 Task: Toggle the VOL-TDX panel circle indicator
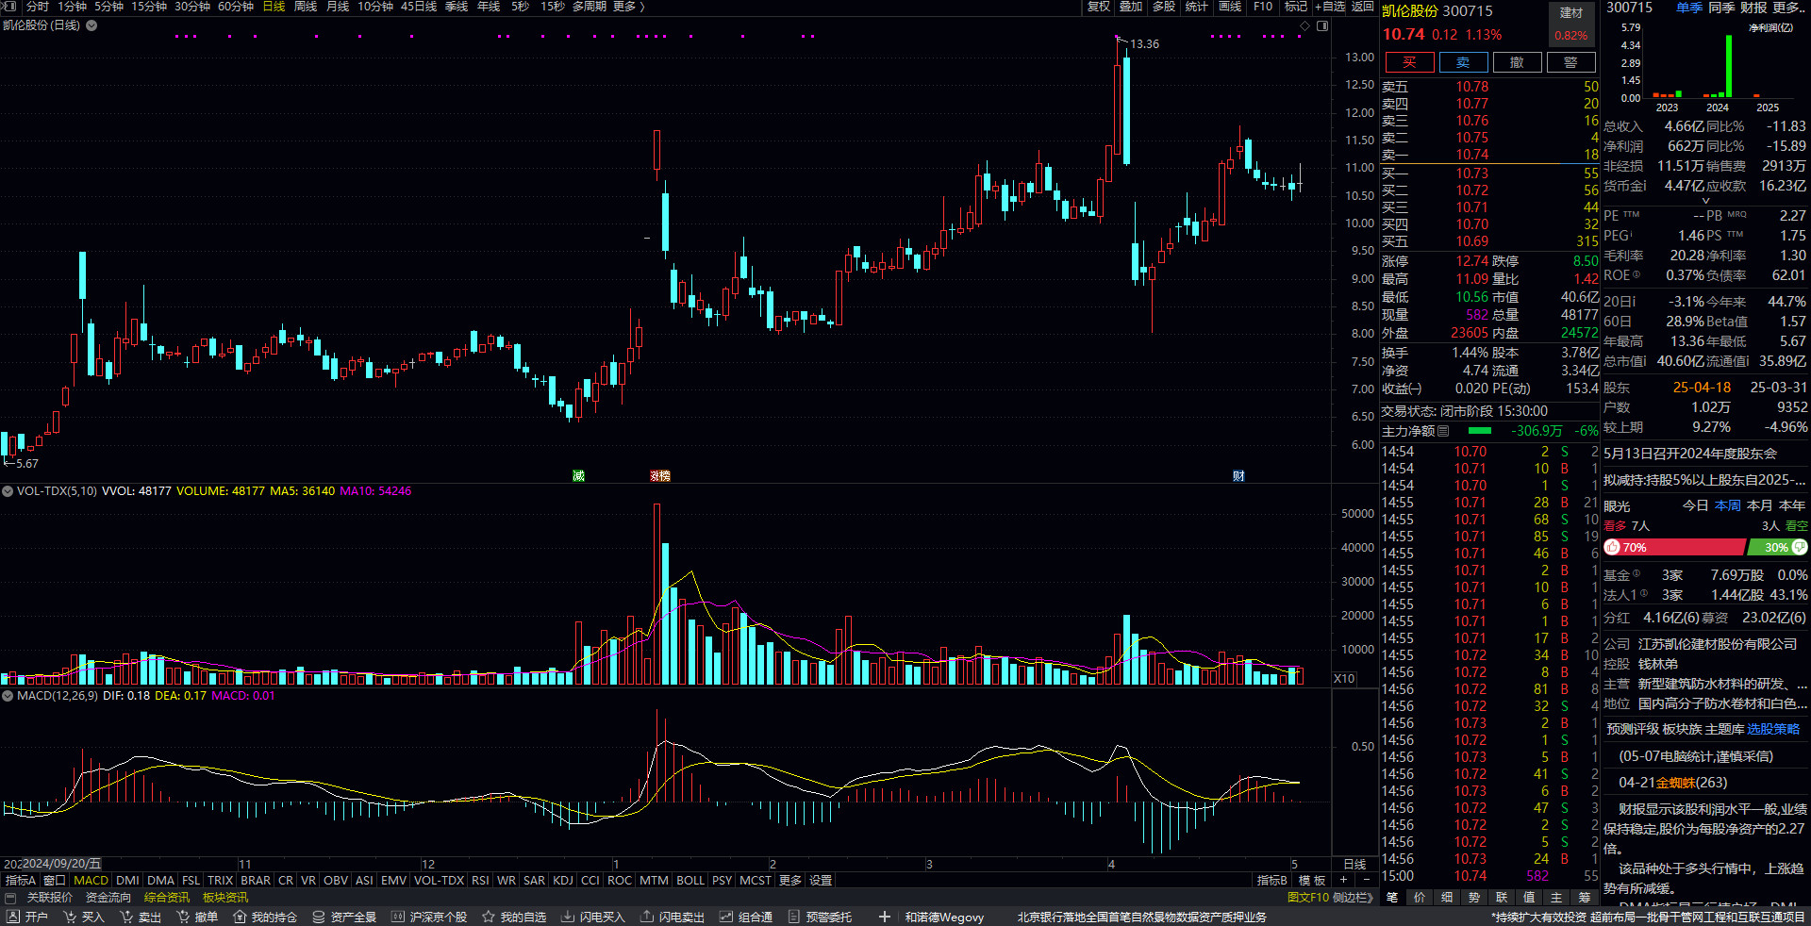coord(8,491)
